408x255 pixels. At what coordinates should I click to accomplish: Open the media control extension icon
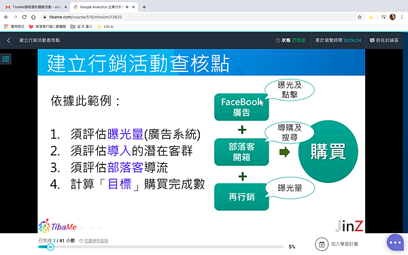coord(384,17)
